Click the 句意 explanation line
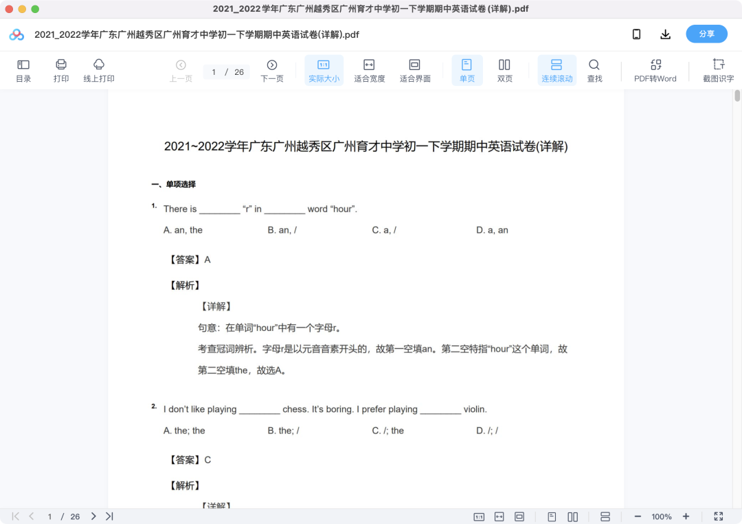 pos(269,328)
